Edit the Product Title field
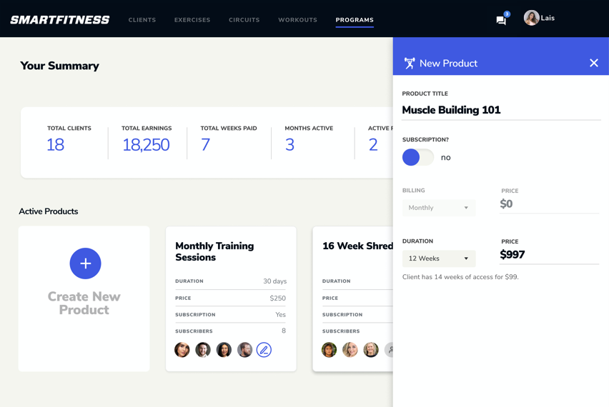 (x=500, y=110)
